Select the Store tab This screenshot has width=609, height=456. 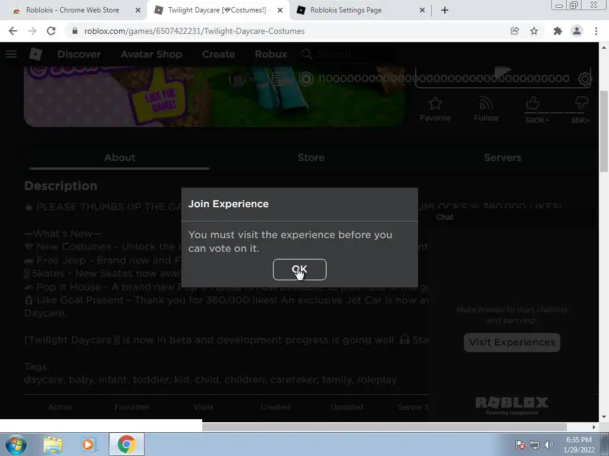coord(311,158)
